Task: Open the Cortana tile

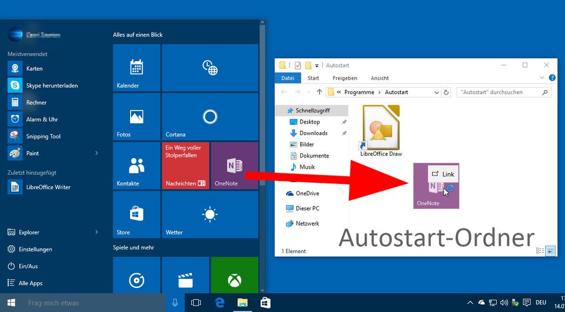Action: [210, 116]
